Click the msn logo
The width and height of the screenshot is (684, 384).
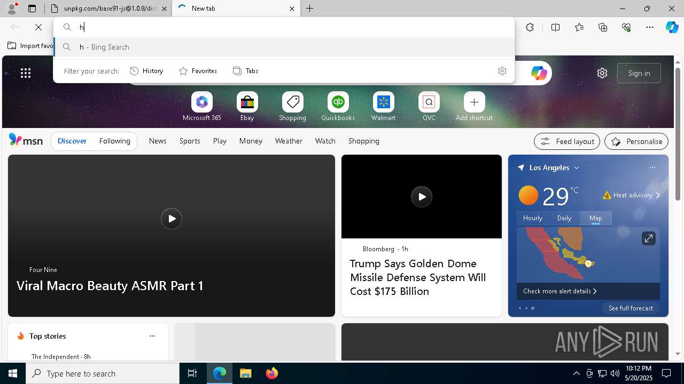(x=26, y=140)
